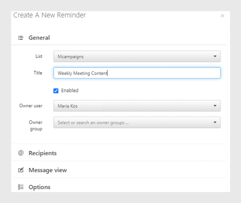Image resolution: width=241 pixels, height=203 pixels.
Task: Collapse the General section header
Action: (x=119, y=38)
